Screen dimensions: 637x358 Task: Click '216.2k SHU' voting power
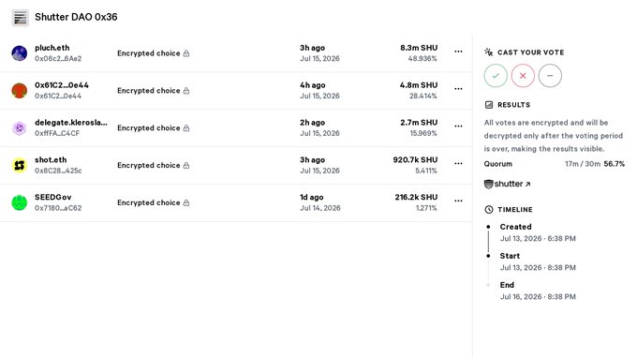click(x=417, y=197)
